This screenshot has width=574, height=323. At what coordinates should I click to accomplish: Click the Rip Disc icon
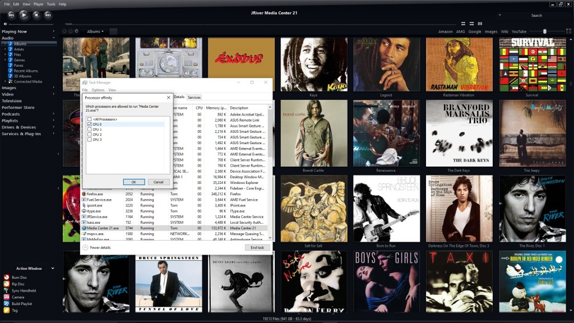pyautogui.click(x=7, y=284)
